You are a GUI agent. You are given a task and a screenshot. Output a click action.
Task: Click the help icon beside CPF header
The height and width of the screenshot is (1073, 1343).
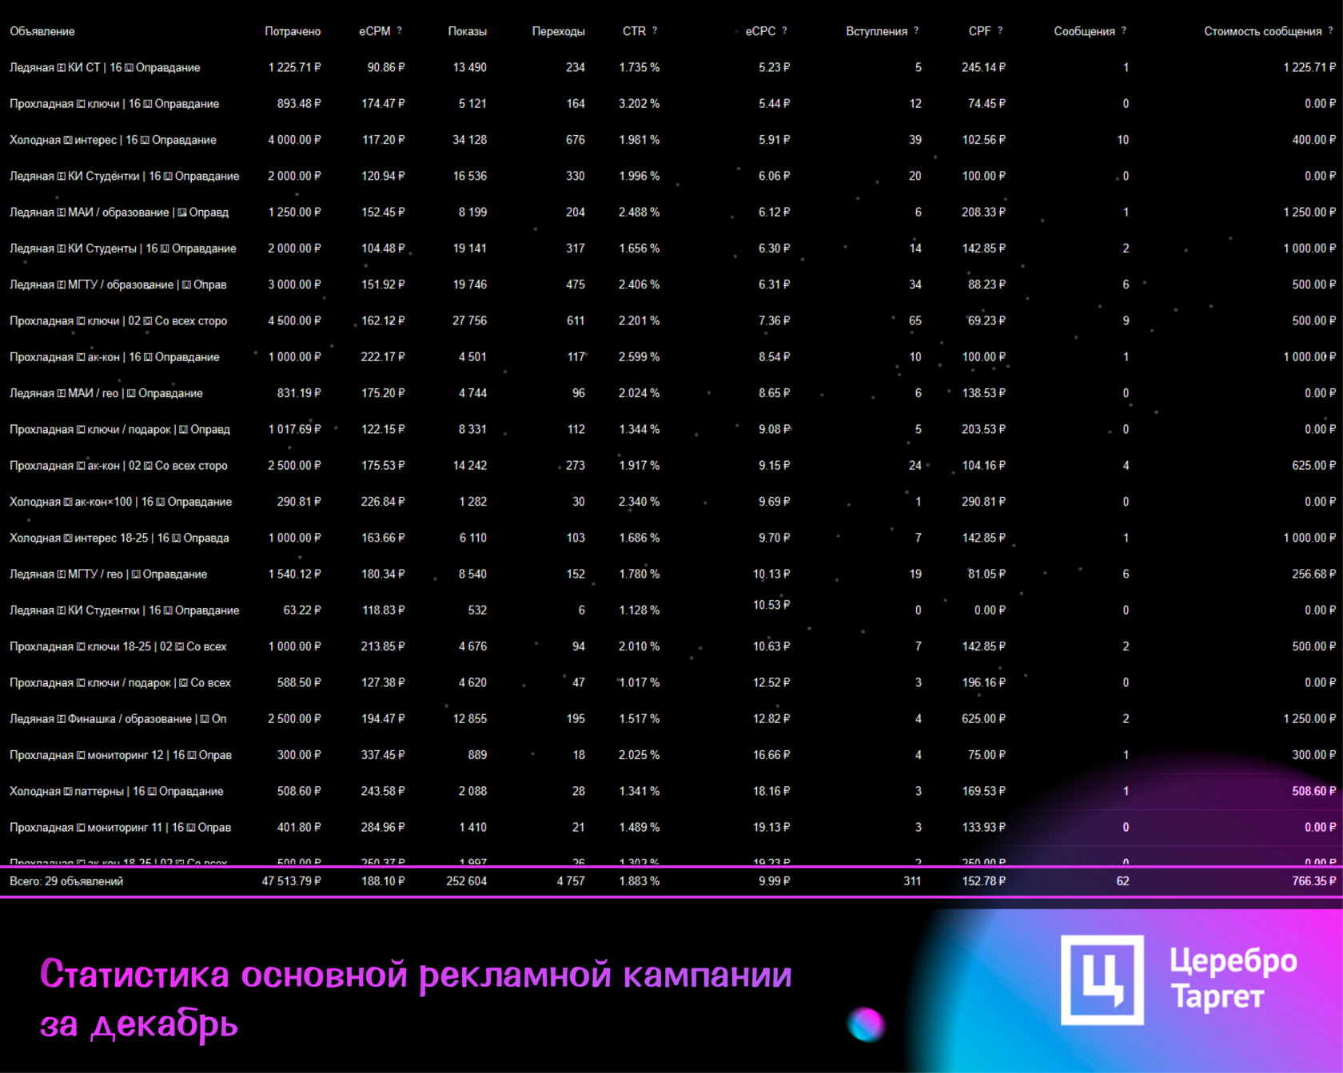coord(1000,30)
